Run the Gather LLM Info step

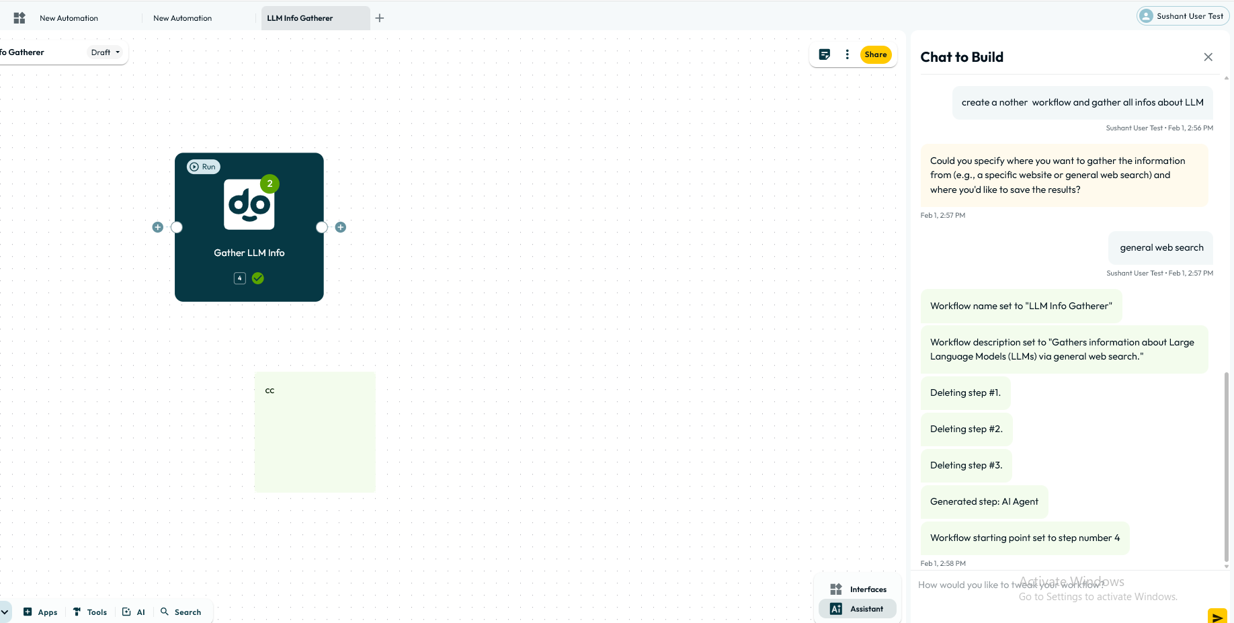pyautogui.click(x=203, y=167)
